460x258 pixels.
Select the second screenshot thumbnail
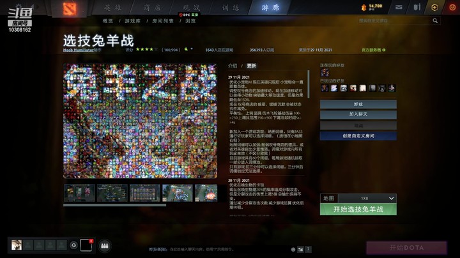(112, 193)
